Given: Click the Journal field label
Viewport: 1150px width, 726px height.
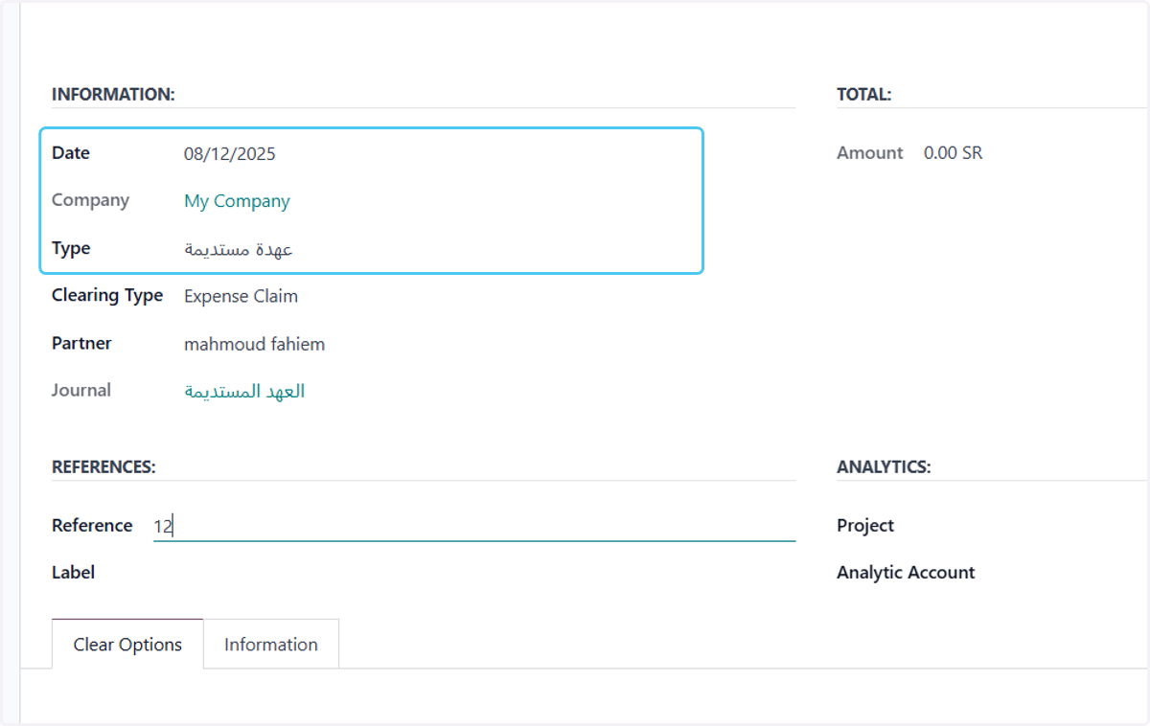Looking at the screenshot, I should coord(81,390).
